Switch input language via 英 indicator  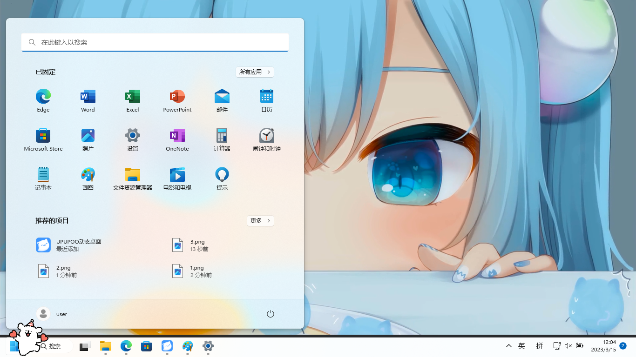point(522,346)
